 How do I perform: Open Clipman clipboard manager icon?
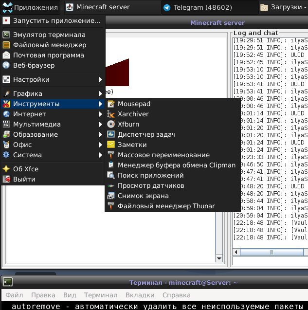click(x=111, y=165)
